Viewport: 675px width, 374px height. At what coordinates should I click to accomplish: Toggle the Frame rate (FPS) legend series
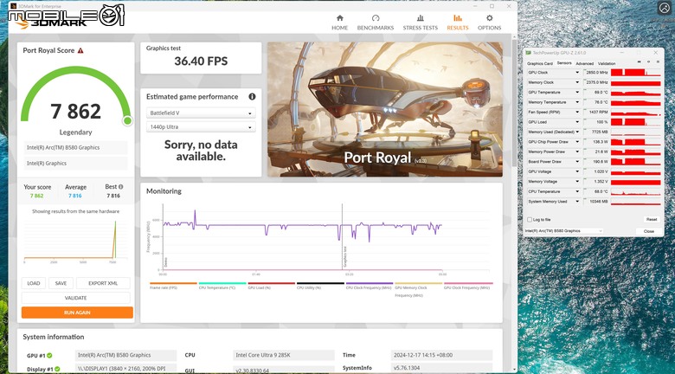173,286
